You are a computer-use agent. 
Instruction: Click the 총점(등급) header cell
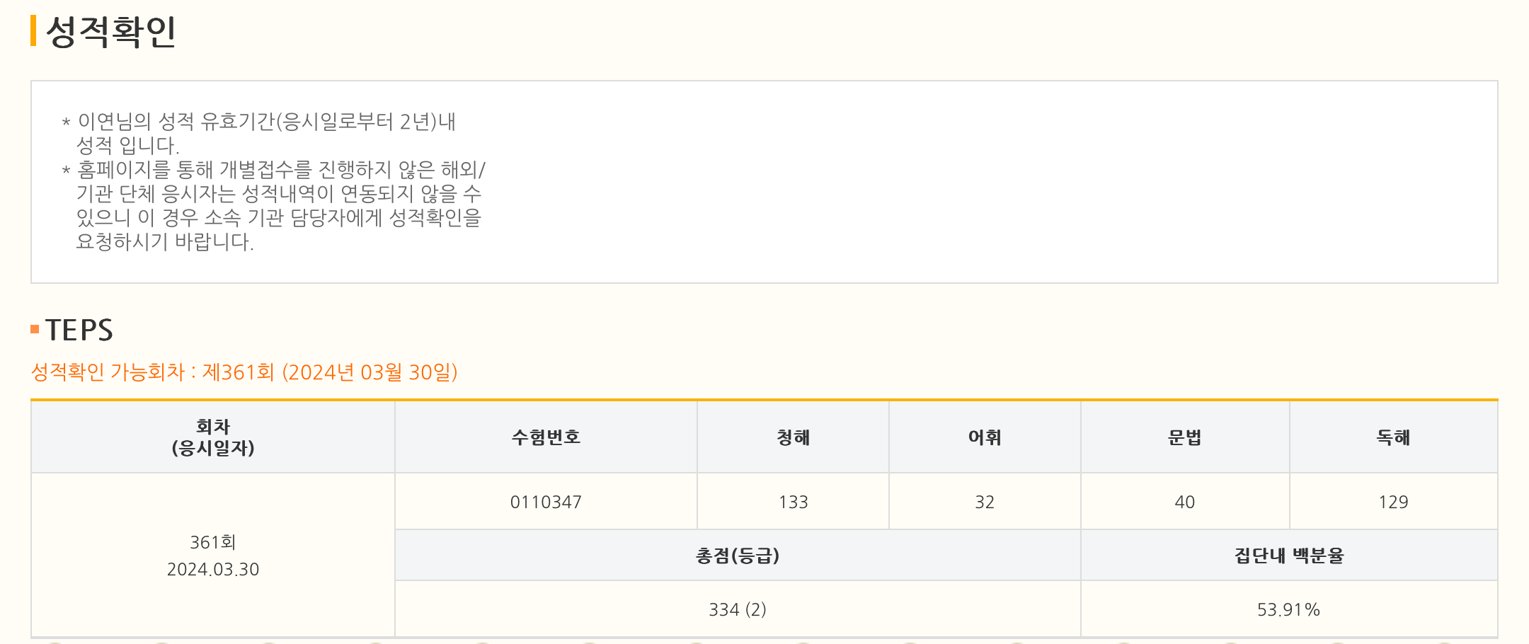[x=738, y=556]
